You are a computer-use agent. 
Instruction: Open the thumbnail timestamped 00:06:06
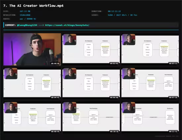click(91, 84)
